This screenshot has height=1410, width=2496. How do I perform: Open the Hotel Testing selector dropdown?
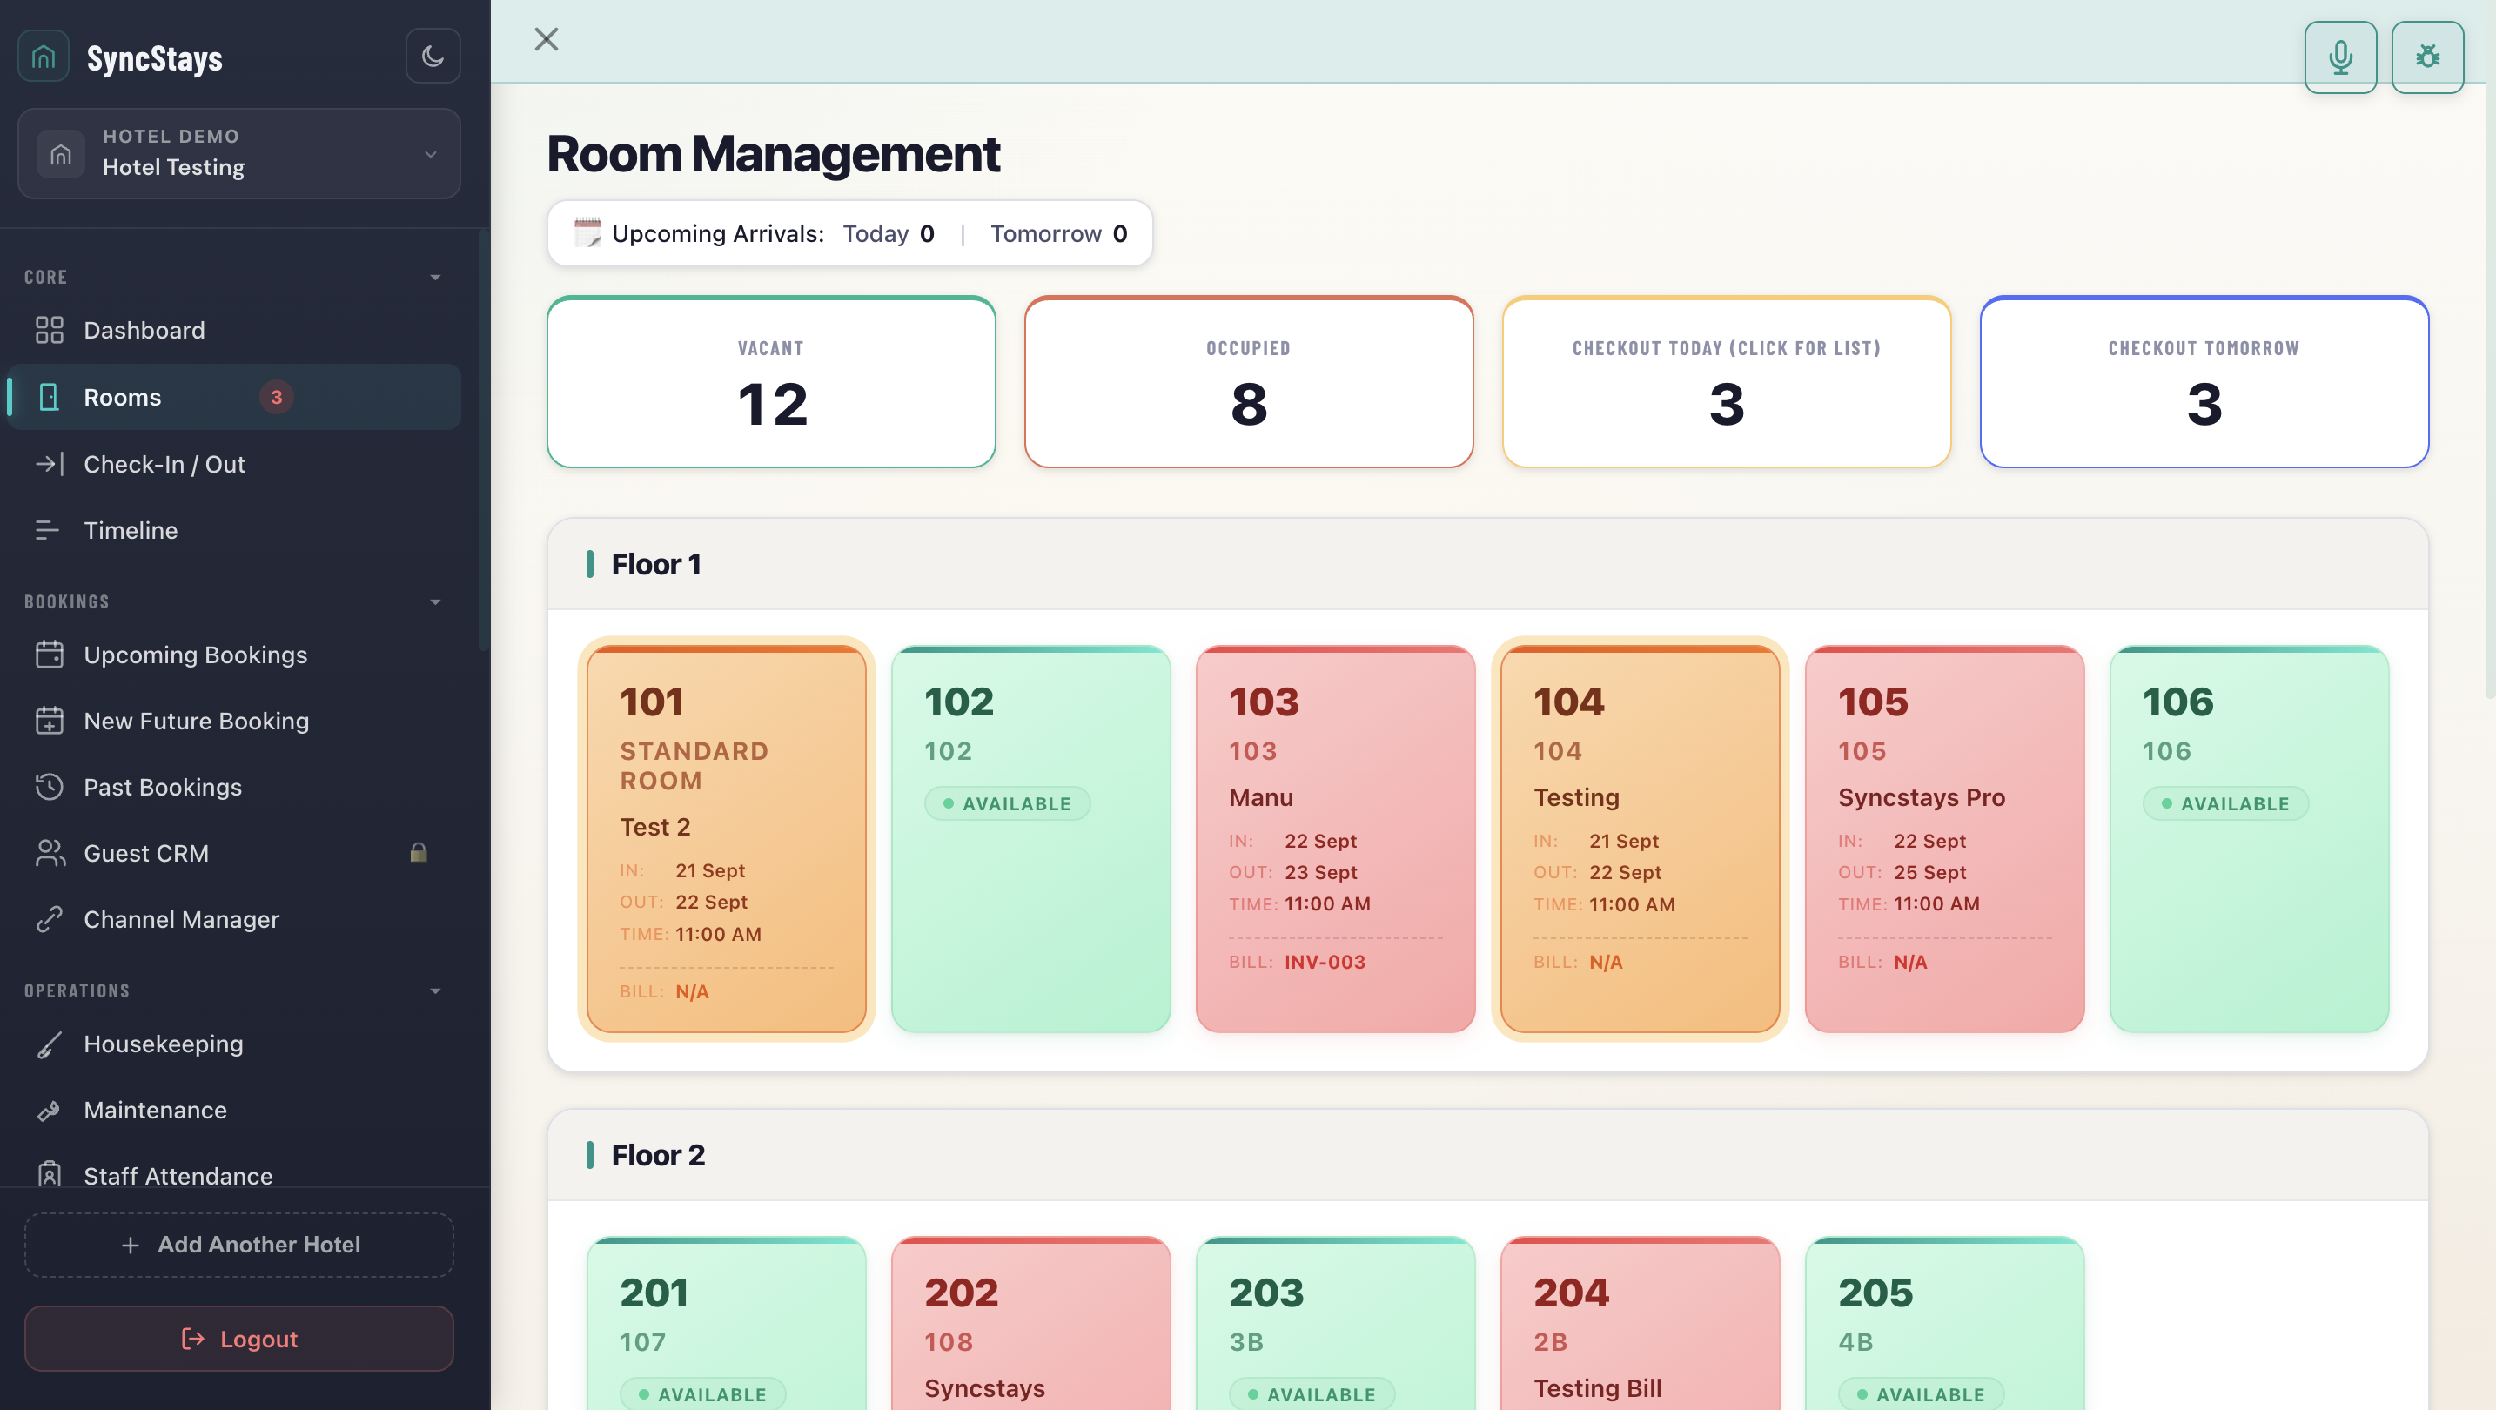click(x=238, y=153)
